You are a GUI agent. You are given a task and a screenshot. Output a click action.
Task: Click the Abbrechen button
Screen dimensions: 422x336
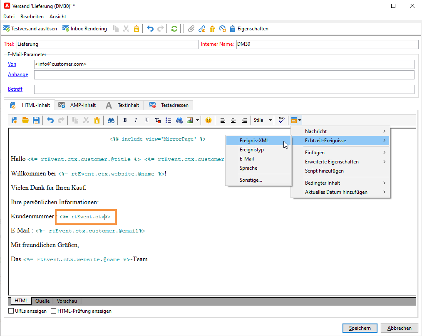pos(400,328)
